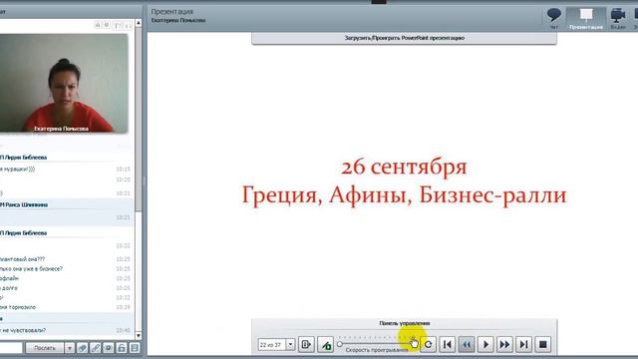638x359 pixels.
Task: Jump to the first slide
Action: (x=448, y=344)
